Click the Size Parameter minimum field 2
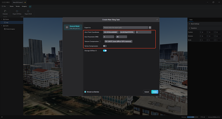 click(x=108, y=37)
